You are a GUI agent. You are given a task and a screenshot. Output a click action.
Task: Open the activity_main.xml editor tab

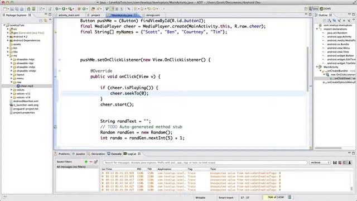pyautogui.click(x=69, y=15)
